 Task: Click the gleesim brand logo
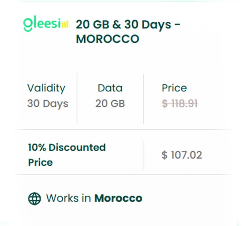[46, 24]
